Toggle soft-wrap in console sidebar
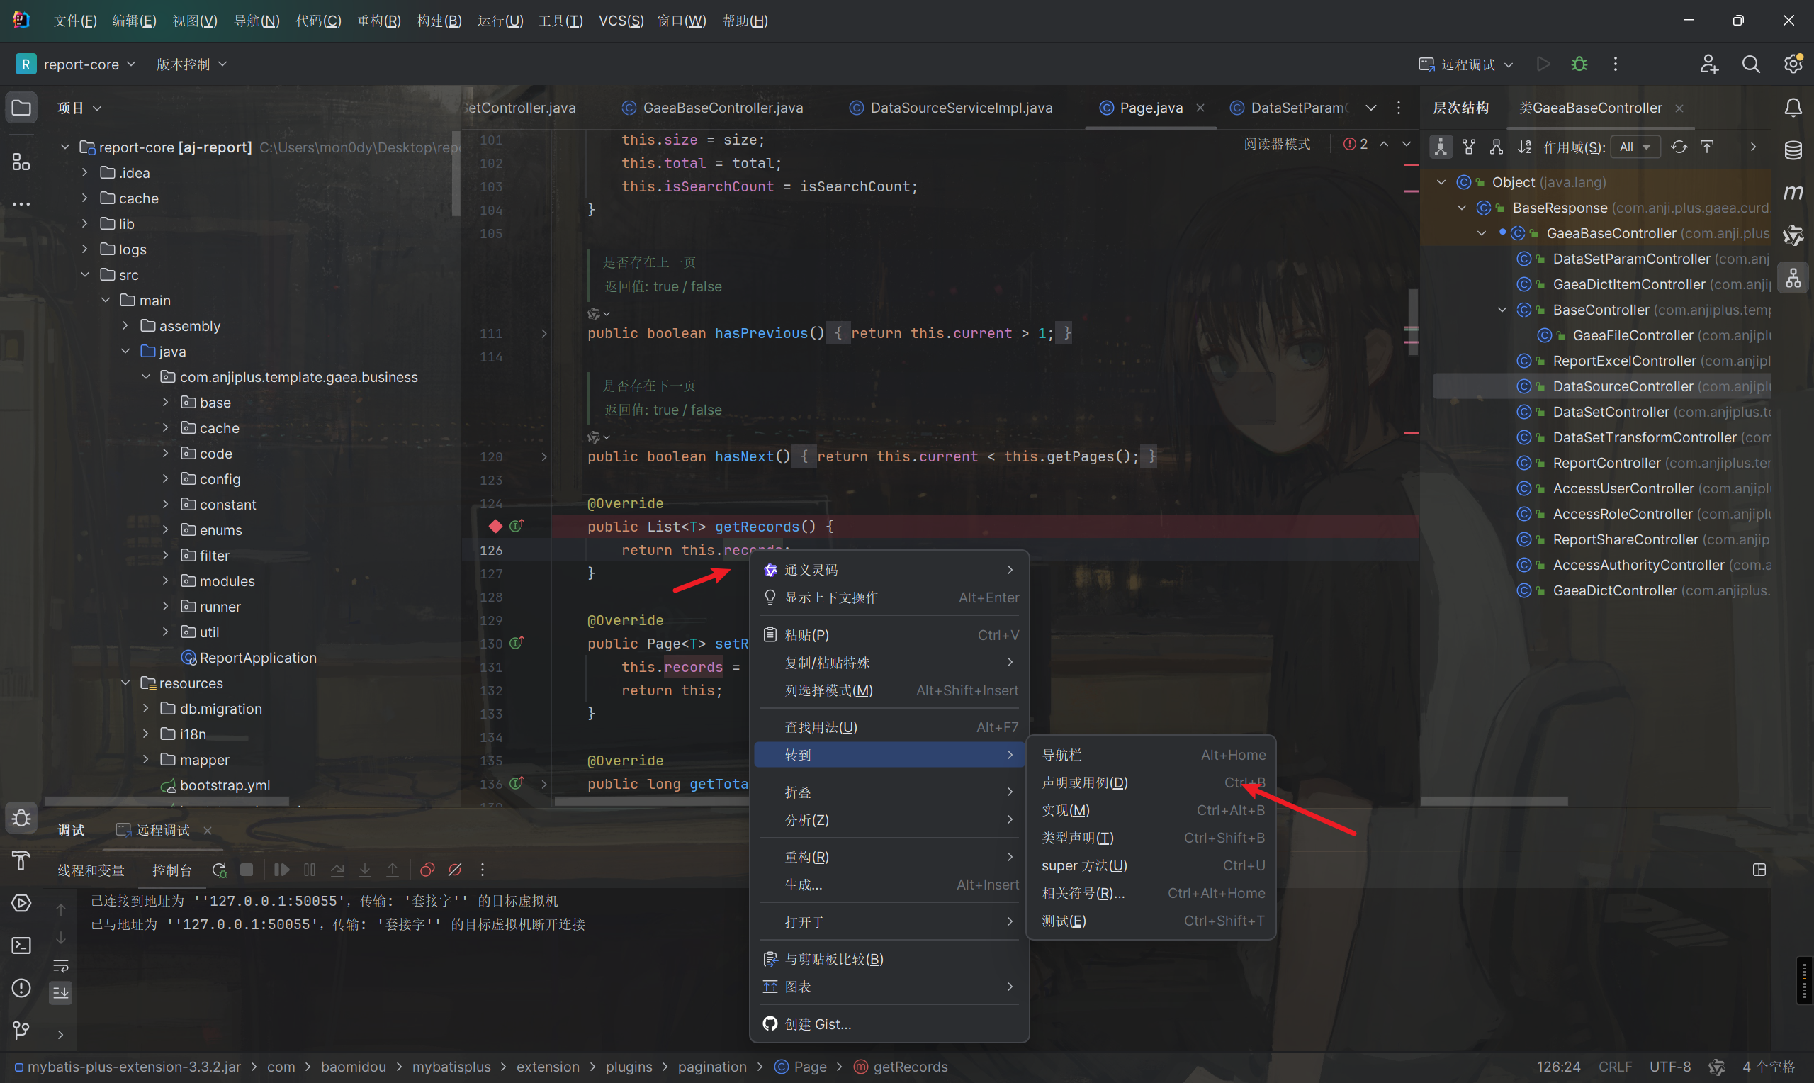 (x=60, y=965)
